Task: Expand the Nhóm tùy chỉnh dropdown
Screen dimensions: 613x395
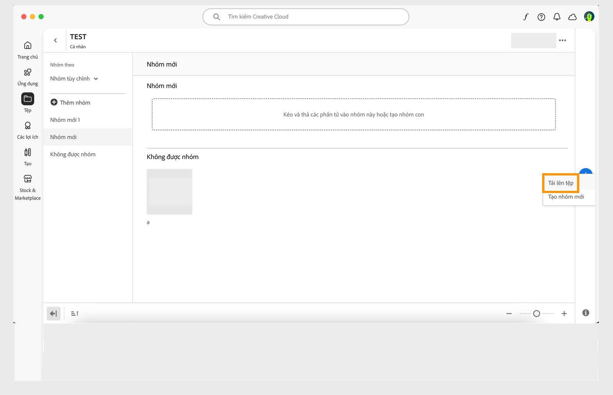Action: click(x=74, y=79)
